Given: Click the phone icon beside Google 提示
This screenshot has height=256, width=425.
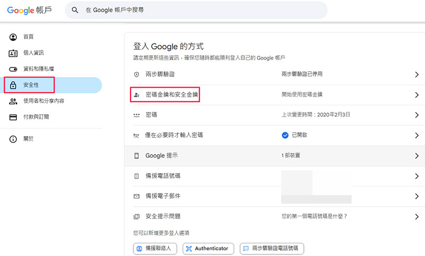Looking at the screenshot, I should 137,156.
